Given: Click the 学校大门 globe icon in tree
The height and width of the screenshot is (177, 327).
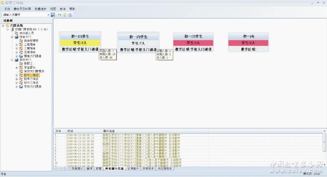Looking at the screenshot, I should point(17,60).
